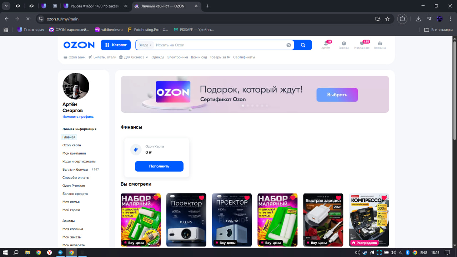Open the Электроника category link
Viewport: 457px width, 257px height.
(x=177, y=57)
